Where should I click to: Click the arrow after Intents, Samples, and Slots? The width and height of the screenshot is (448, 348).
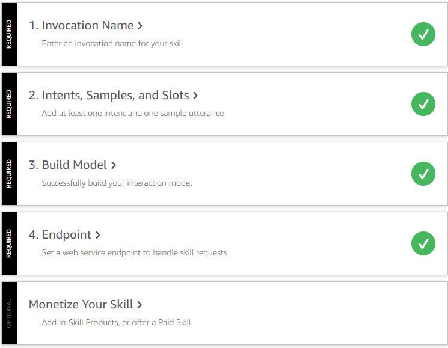coord(195,96)
